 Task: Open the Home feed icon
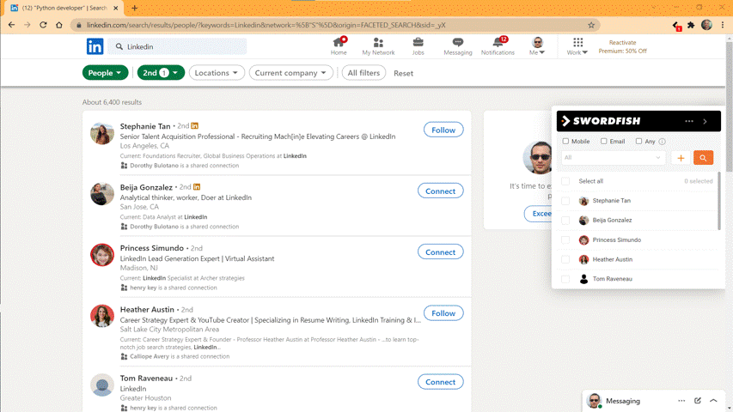click(x=339, y=46)
